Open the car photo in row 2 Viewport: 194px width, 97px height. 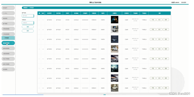coord(115,29)
